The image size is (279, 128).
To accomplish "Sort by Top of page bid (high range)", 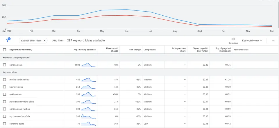I will click(223, 50).
